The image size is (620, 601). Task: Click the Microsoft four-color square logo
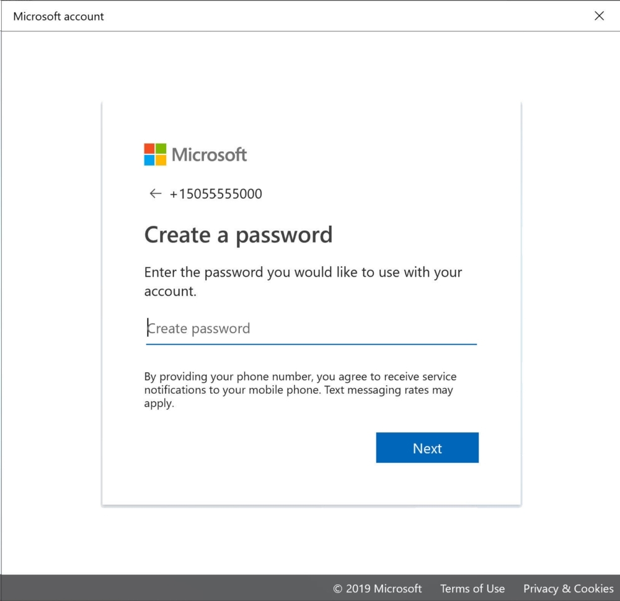[x=155, y=154]
